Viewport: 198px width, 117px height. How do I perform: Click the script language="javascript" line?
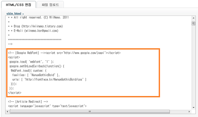[47, 106]
